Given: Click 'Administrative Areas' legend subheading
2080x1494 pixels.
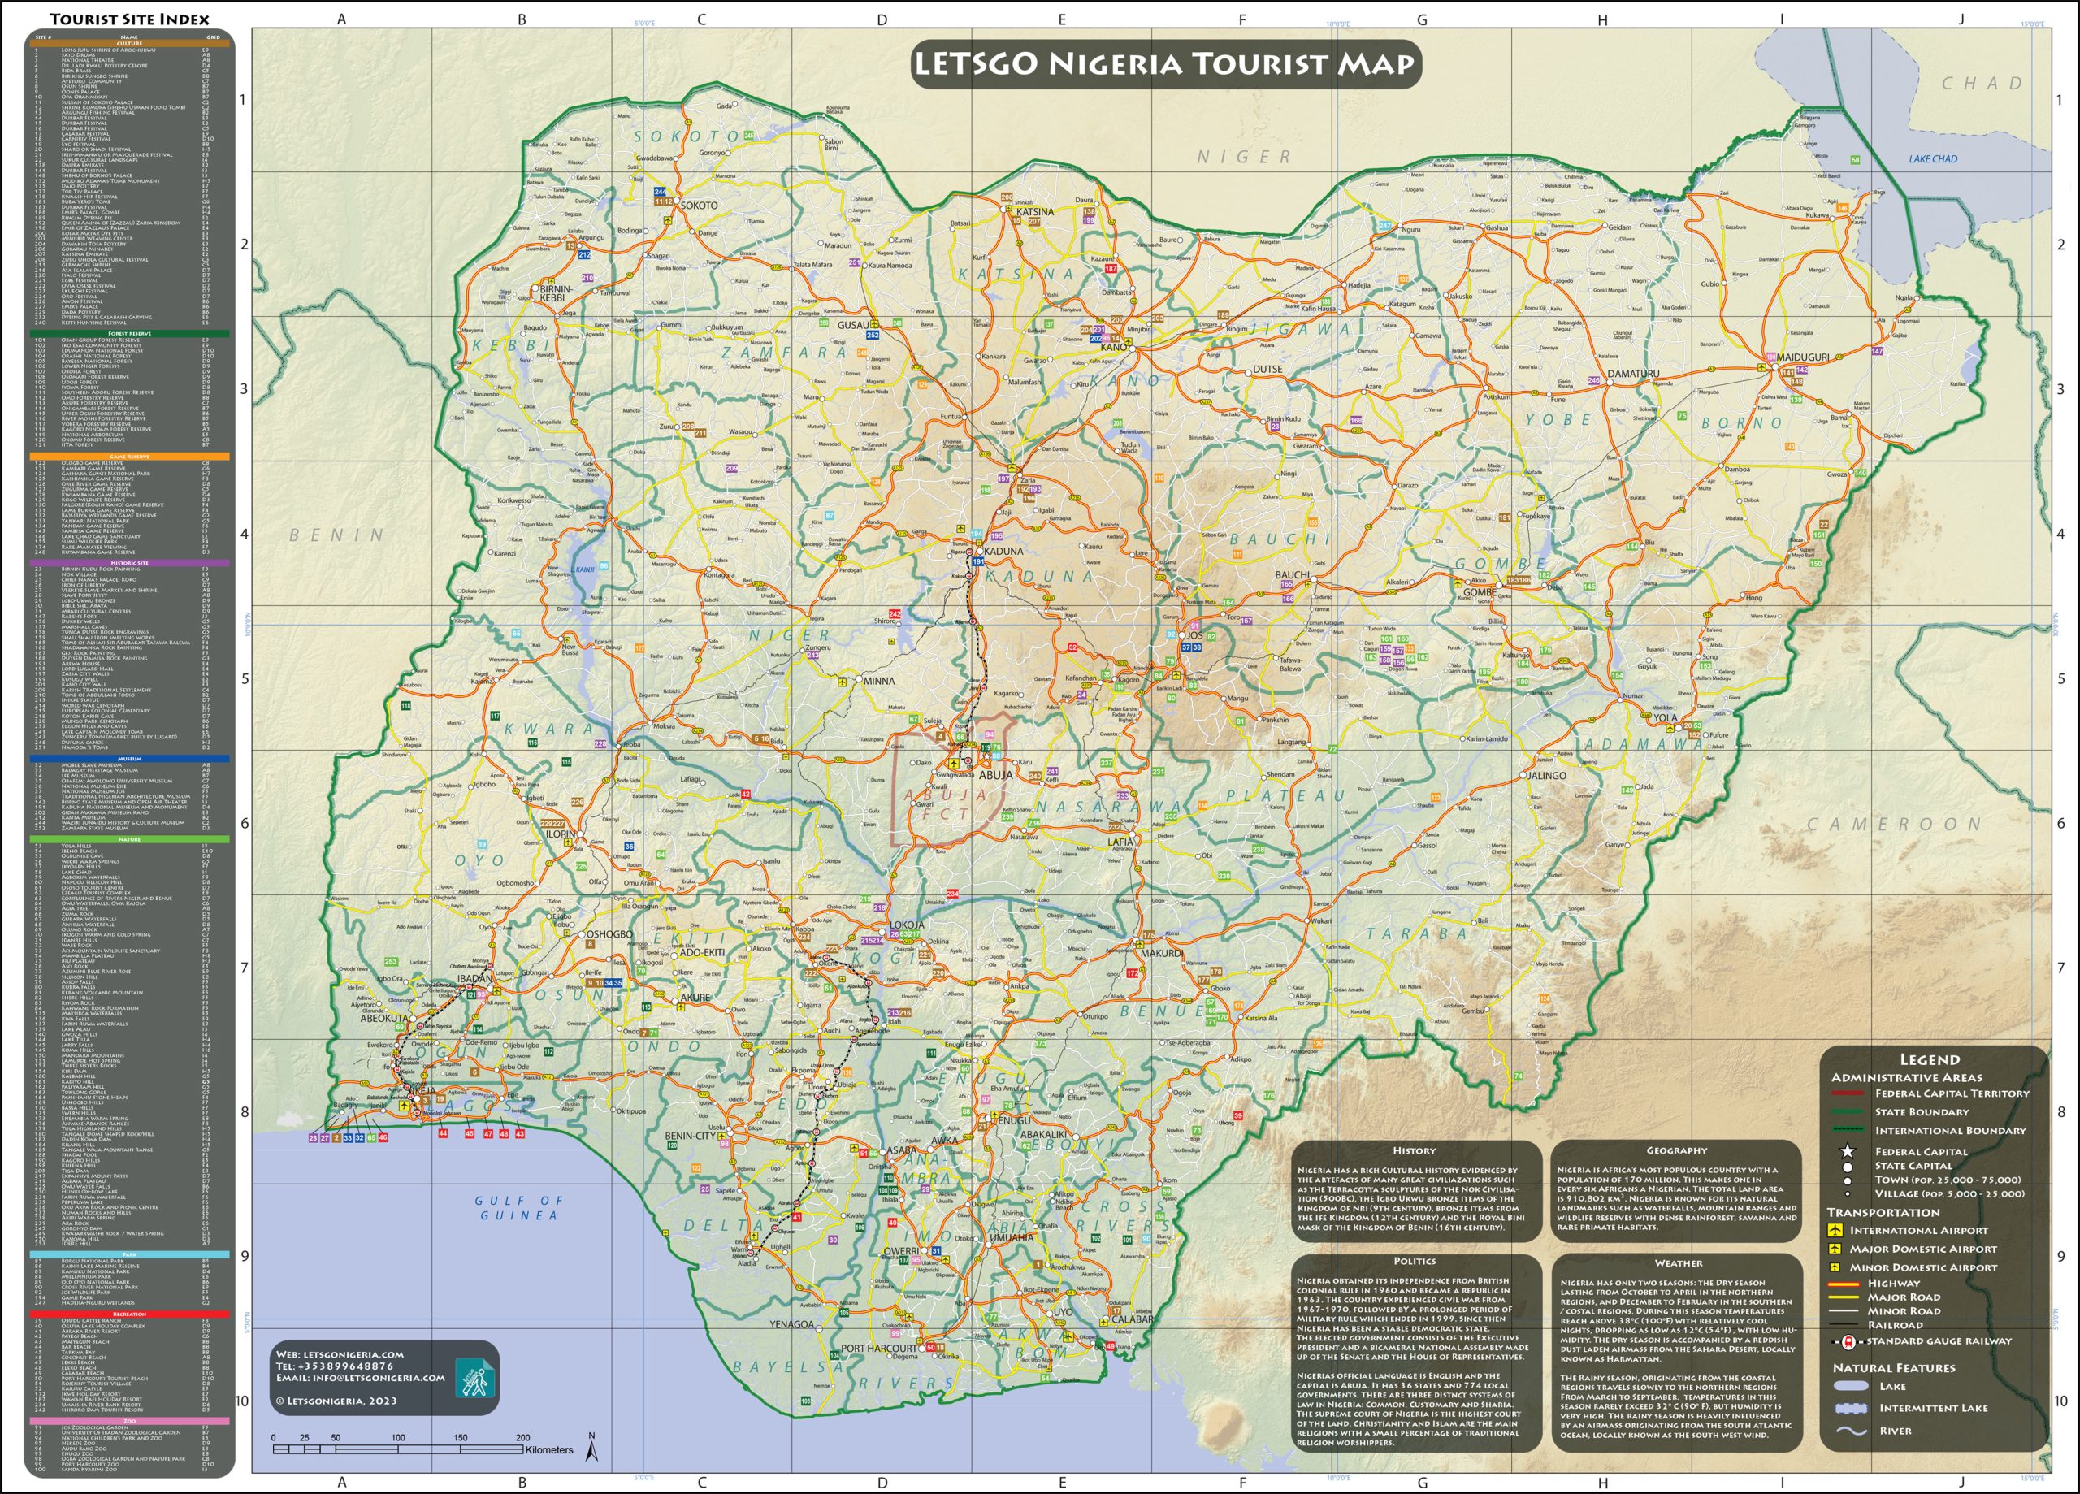Looking at the screenshot, I should point(1907,1077).
